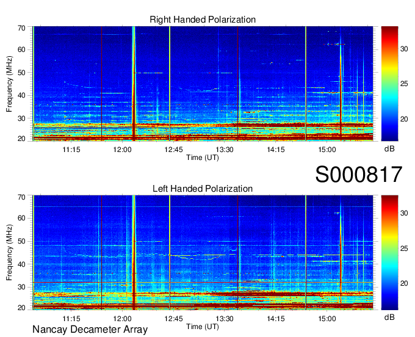The image size is (415, 337).
Task: Click the "Nancay Decameter Array" caption
Action: point(90,329)
